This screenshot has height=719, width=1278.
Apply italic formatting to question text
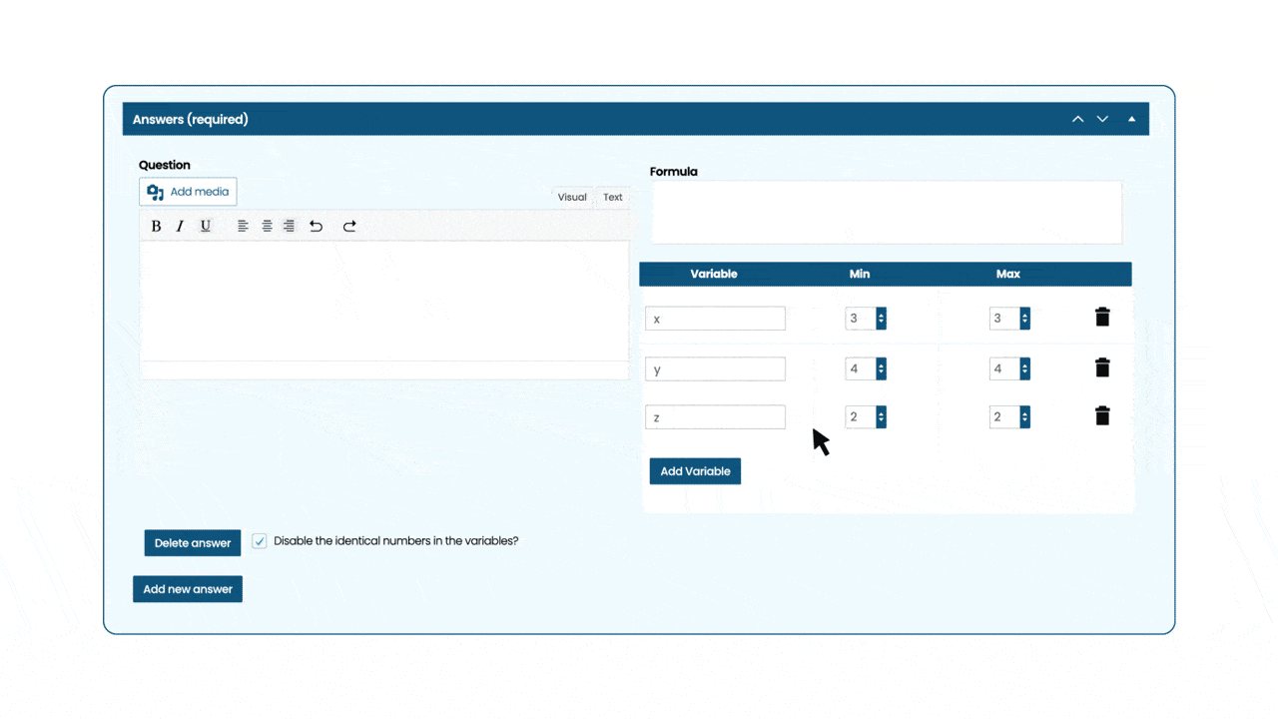coord(180,226)
